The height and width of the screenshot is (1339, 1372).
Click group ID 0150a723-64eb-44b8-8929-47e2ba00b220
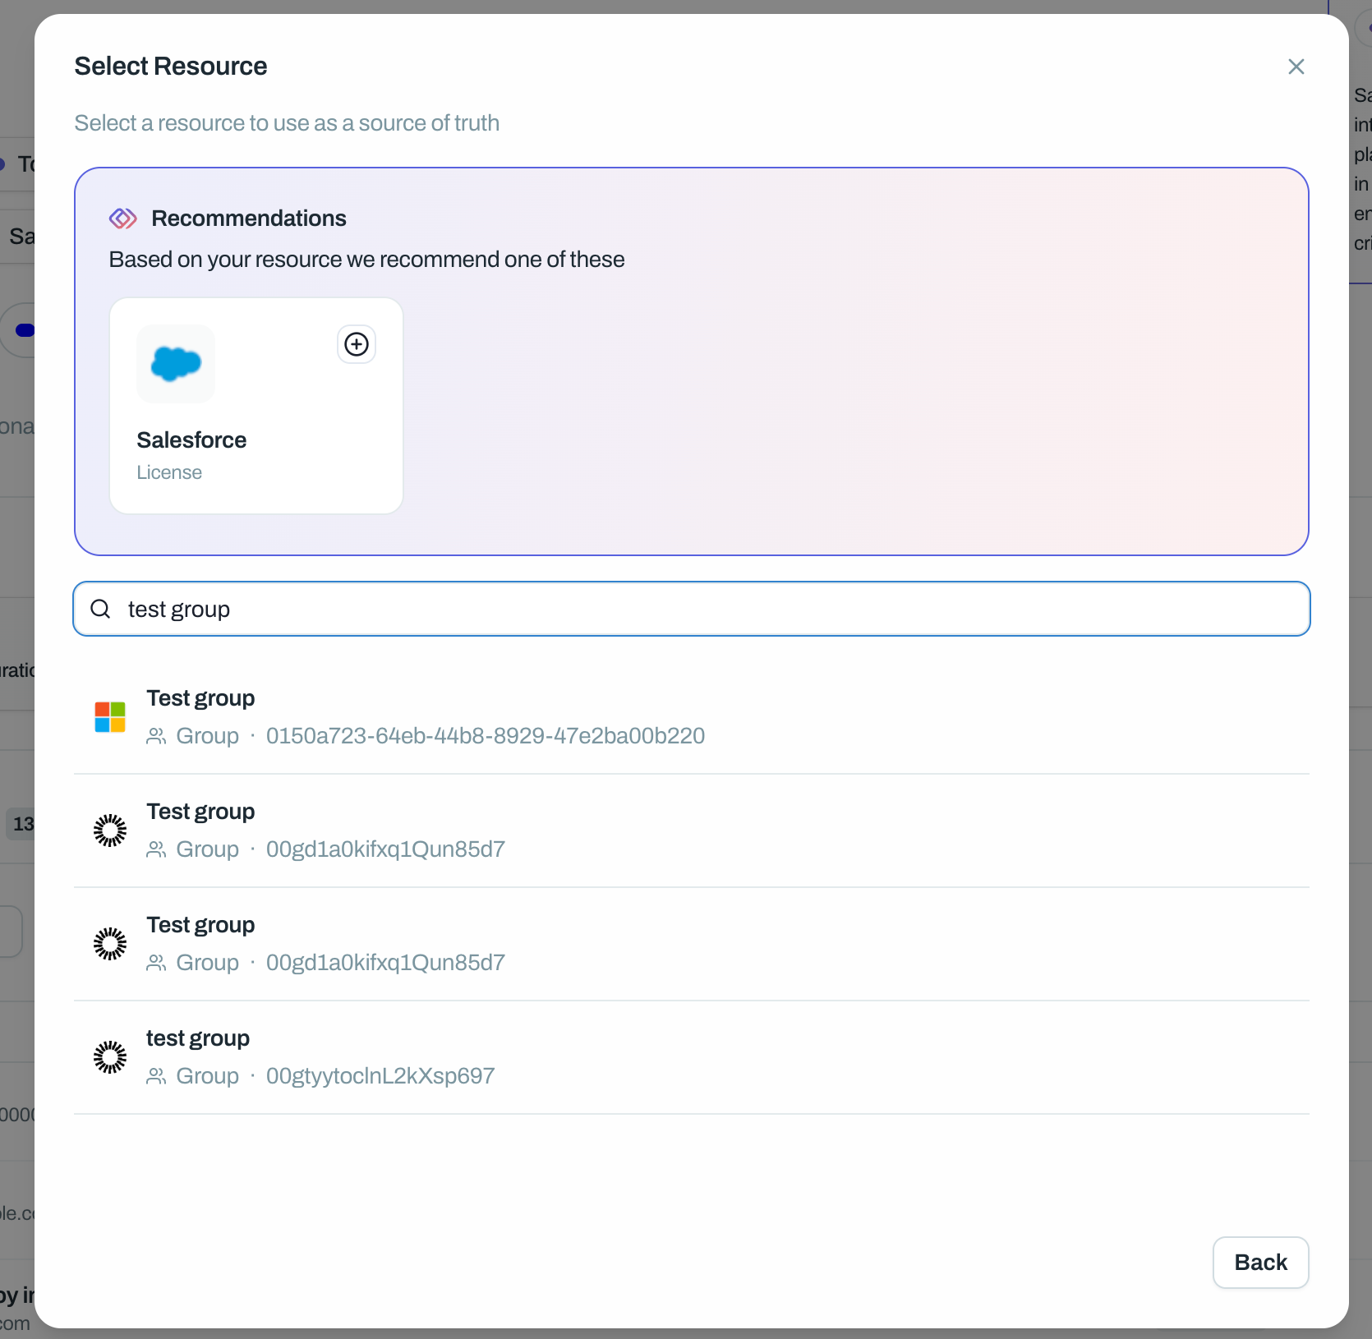click(485, 736)
